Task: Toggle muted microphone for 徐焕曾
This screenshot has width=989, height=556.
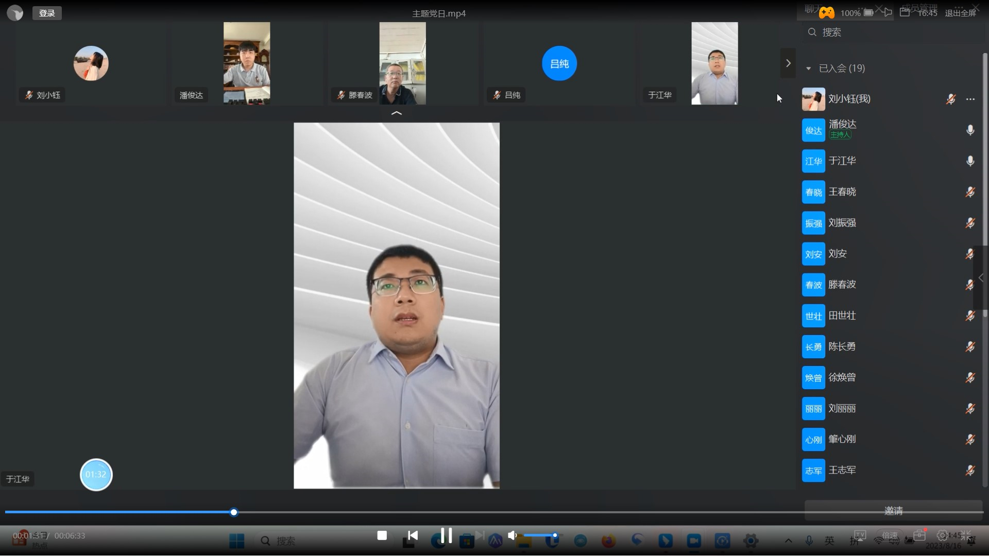Action: tap(970, 377)
